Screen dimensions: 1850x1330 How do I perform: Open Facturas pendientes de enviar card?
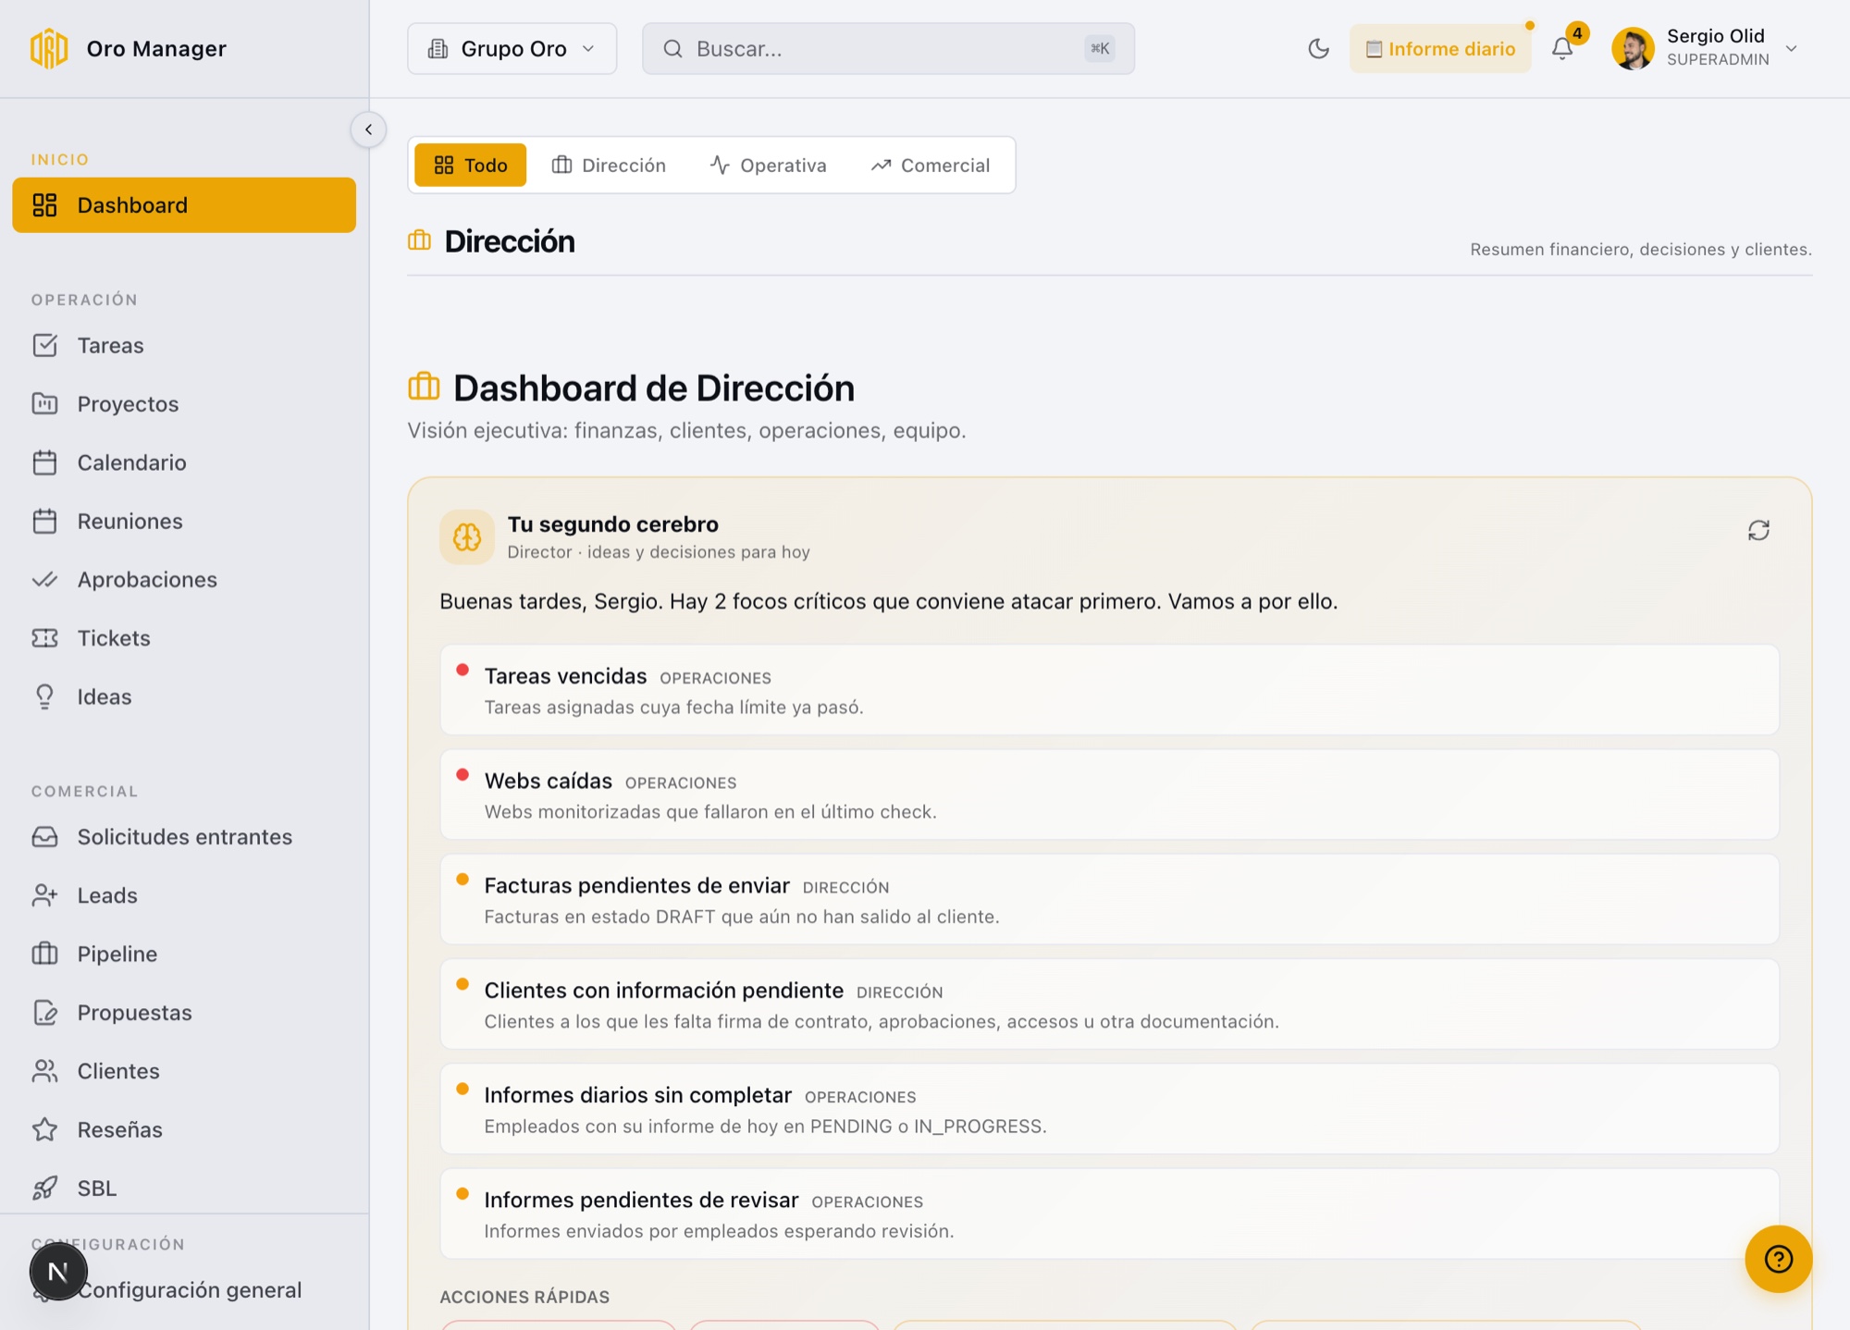tap(1109, 899)
